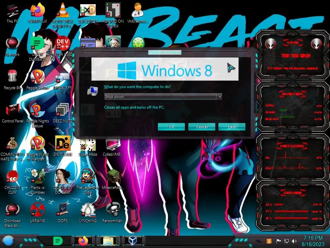Launch The Legend of Zilda icon

[x=88, y=181]
